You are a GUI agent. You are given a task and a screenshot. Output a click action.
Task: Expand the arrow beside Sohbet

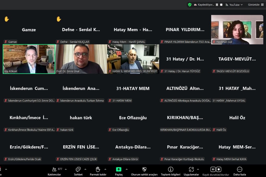click(x=85, y=169)
